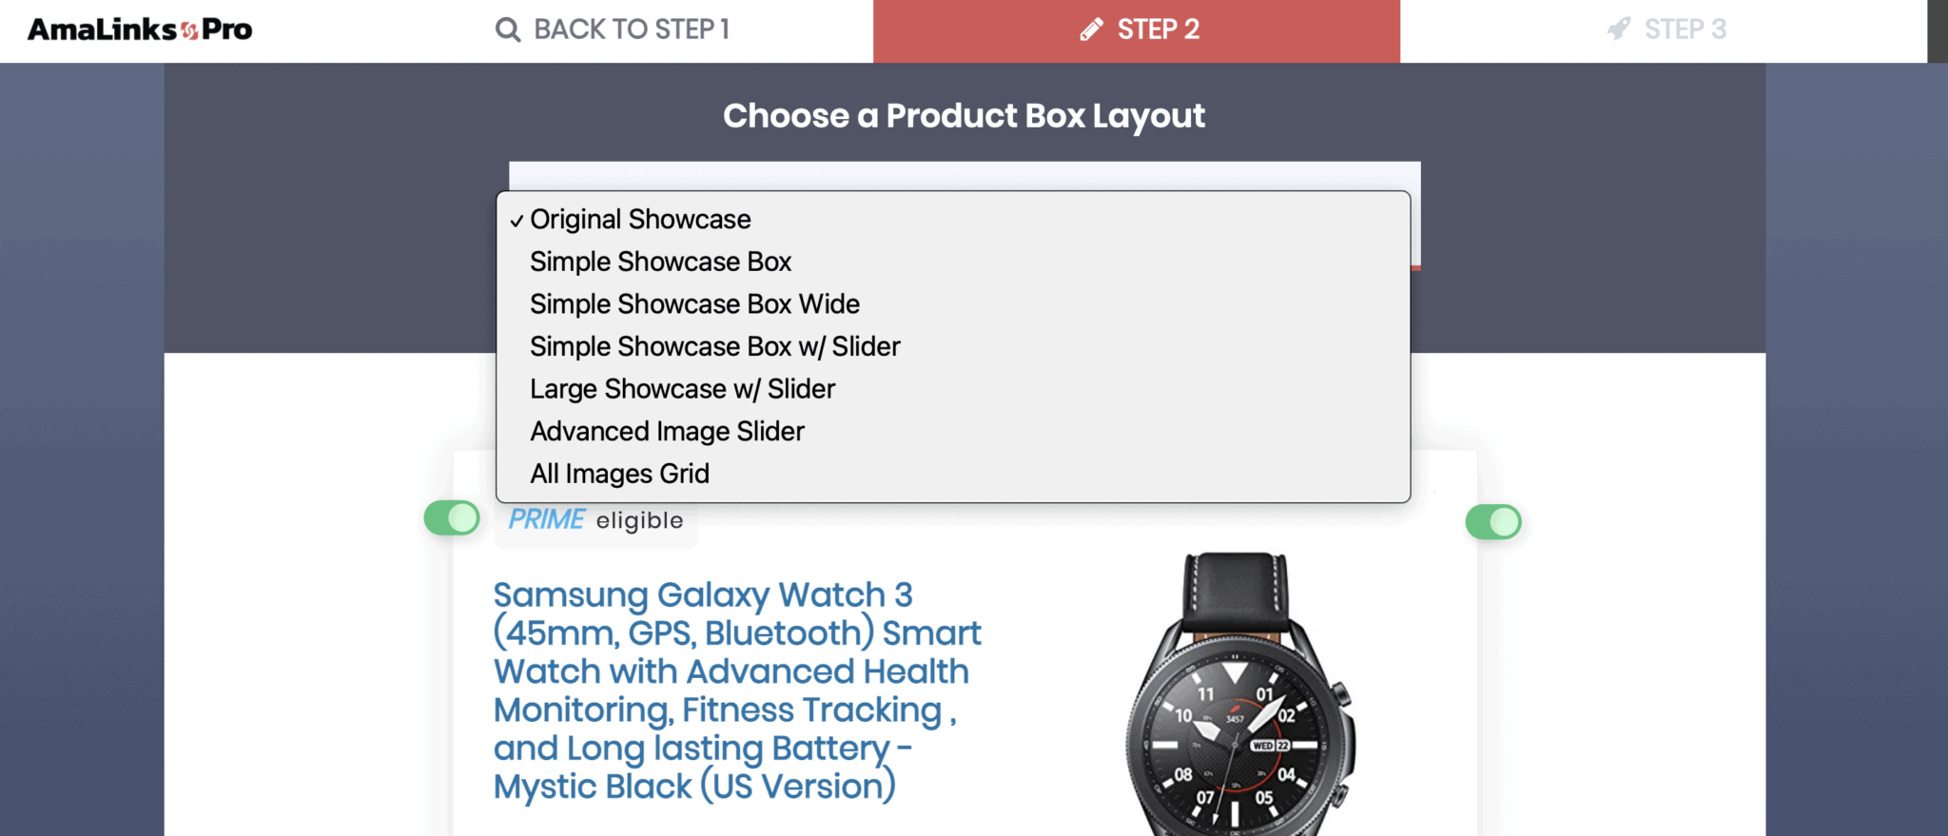1948x836 pixels.
Task: Toggle the left green switch off
Action: [452, 518]
